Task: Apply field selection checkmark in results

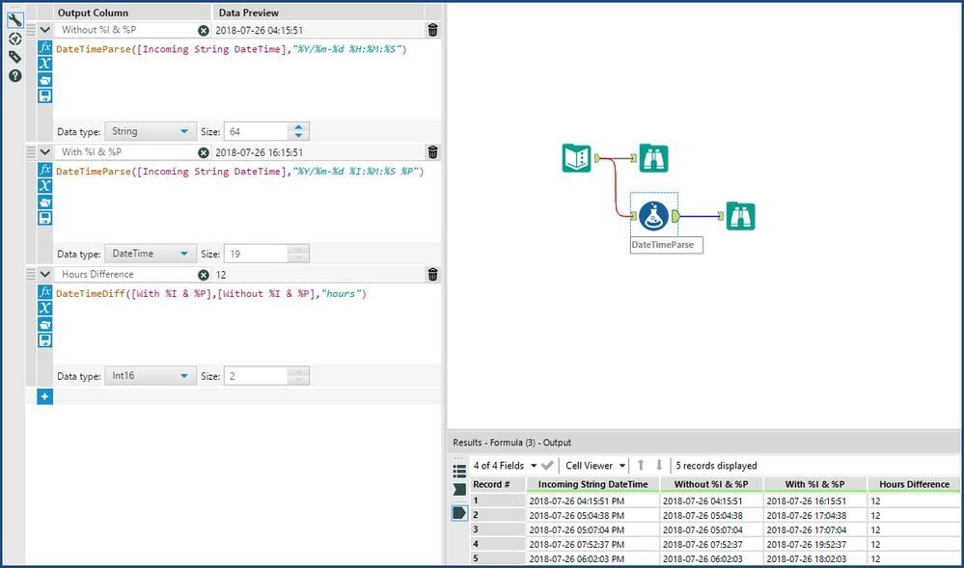Action: [547, 466]
